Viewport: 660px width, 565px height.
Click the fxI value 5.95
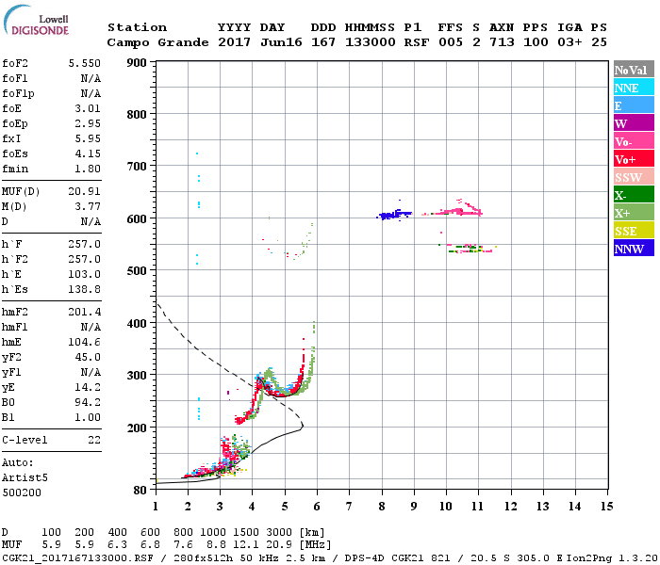coord(88,138)
